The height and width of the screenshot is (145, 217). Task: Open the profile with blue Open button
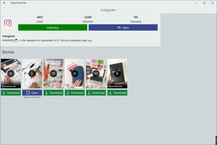click(x=123, y=28)
